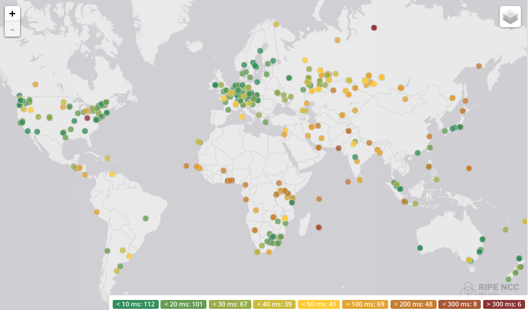The width and height of the screenshot is (528, 310).
Task: Select the dark red probe in northern Siberia
Action: (x=374, y=28)
